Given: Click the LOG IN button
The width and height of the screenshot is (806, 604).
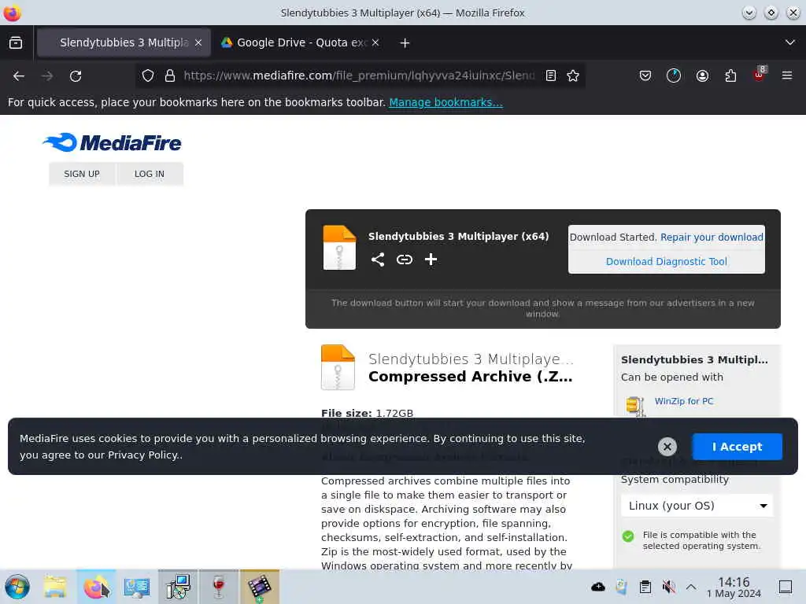Looking at the screenshot, I should (150, 174).
